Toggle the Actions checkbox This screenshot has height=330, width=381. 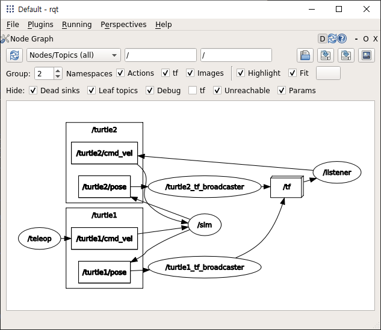[x=120, y=73]
